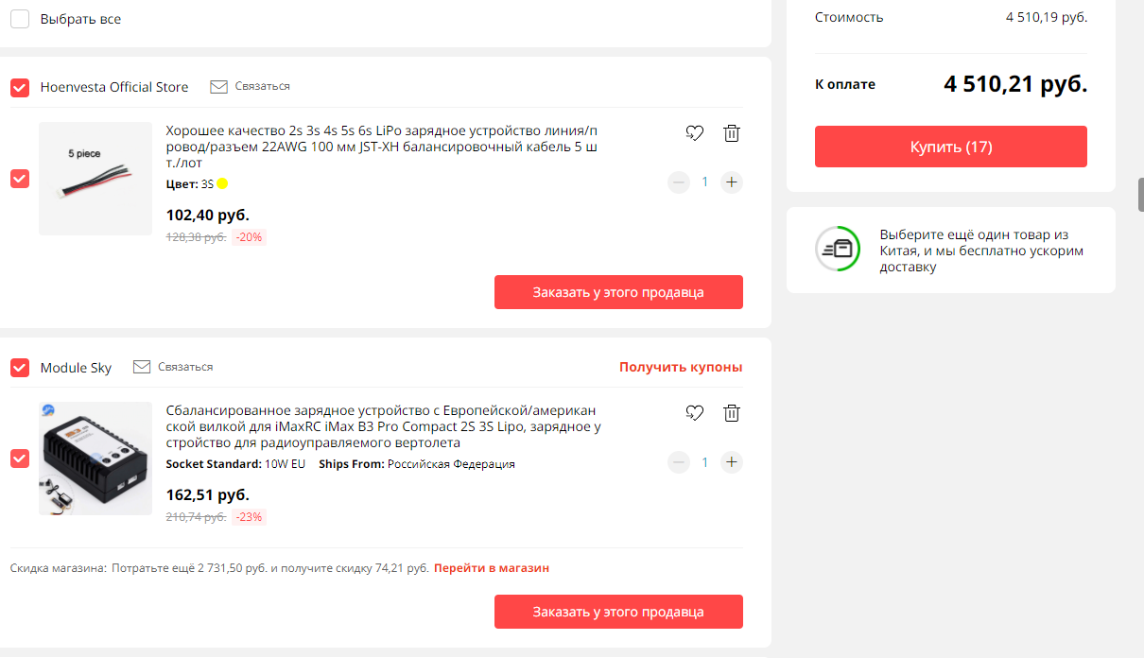Uncheck the LiPo cable product checkbox

(20, 179)
